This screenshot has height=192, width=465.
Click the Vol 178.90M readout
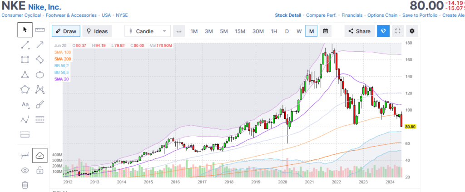pyautogui.click(x=161, y=46)
